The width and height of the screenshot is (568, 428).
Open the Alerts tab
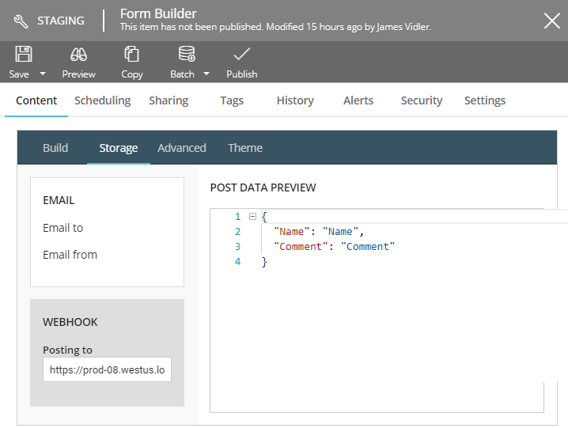point(358,100)
